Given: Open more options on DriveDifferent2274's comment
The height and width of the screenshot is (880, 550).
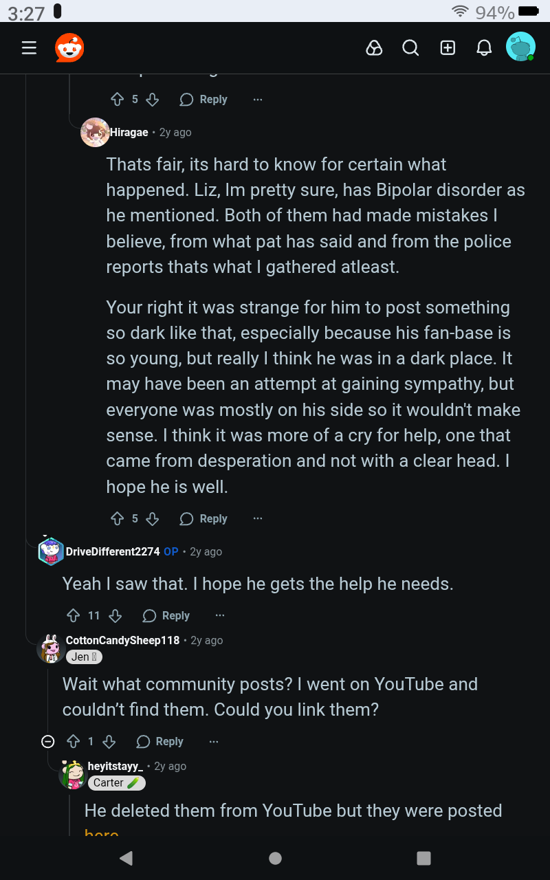Looking at the screenshot, I should tap(219, 615).
